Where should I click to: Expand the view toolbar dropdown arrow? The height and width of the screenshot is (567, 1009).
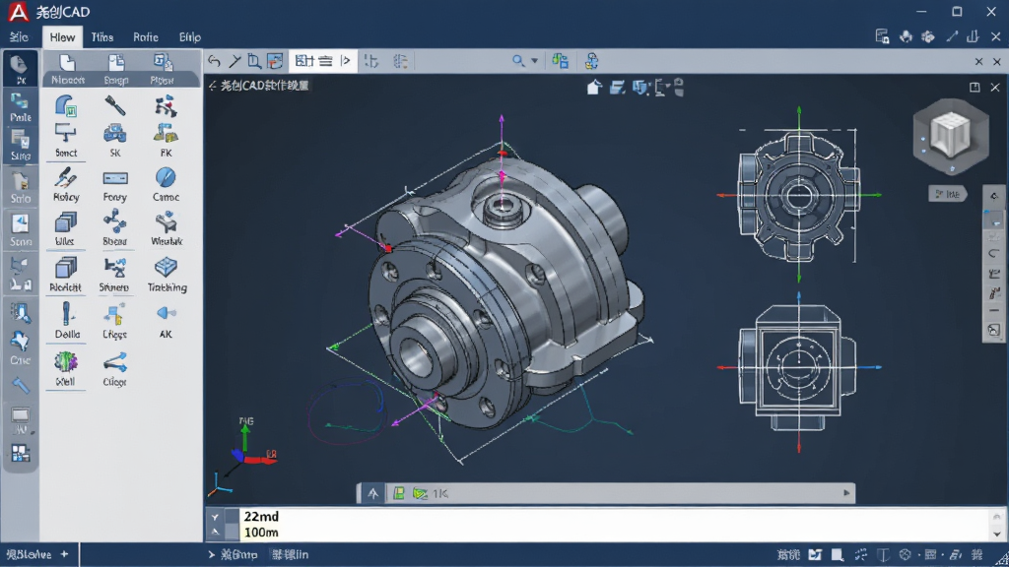pos(668,87)
